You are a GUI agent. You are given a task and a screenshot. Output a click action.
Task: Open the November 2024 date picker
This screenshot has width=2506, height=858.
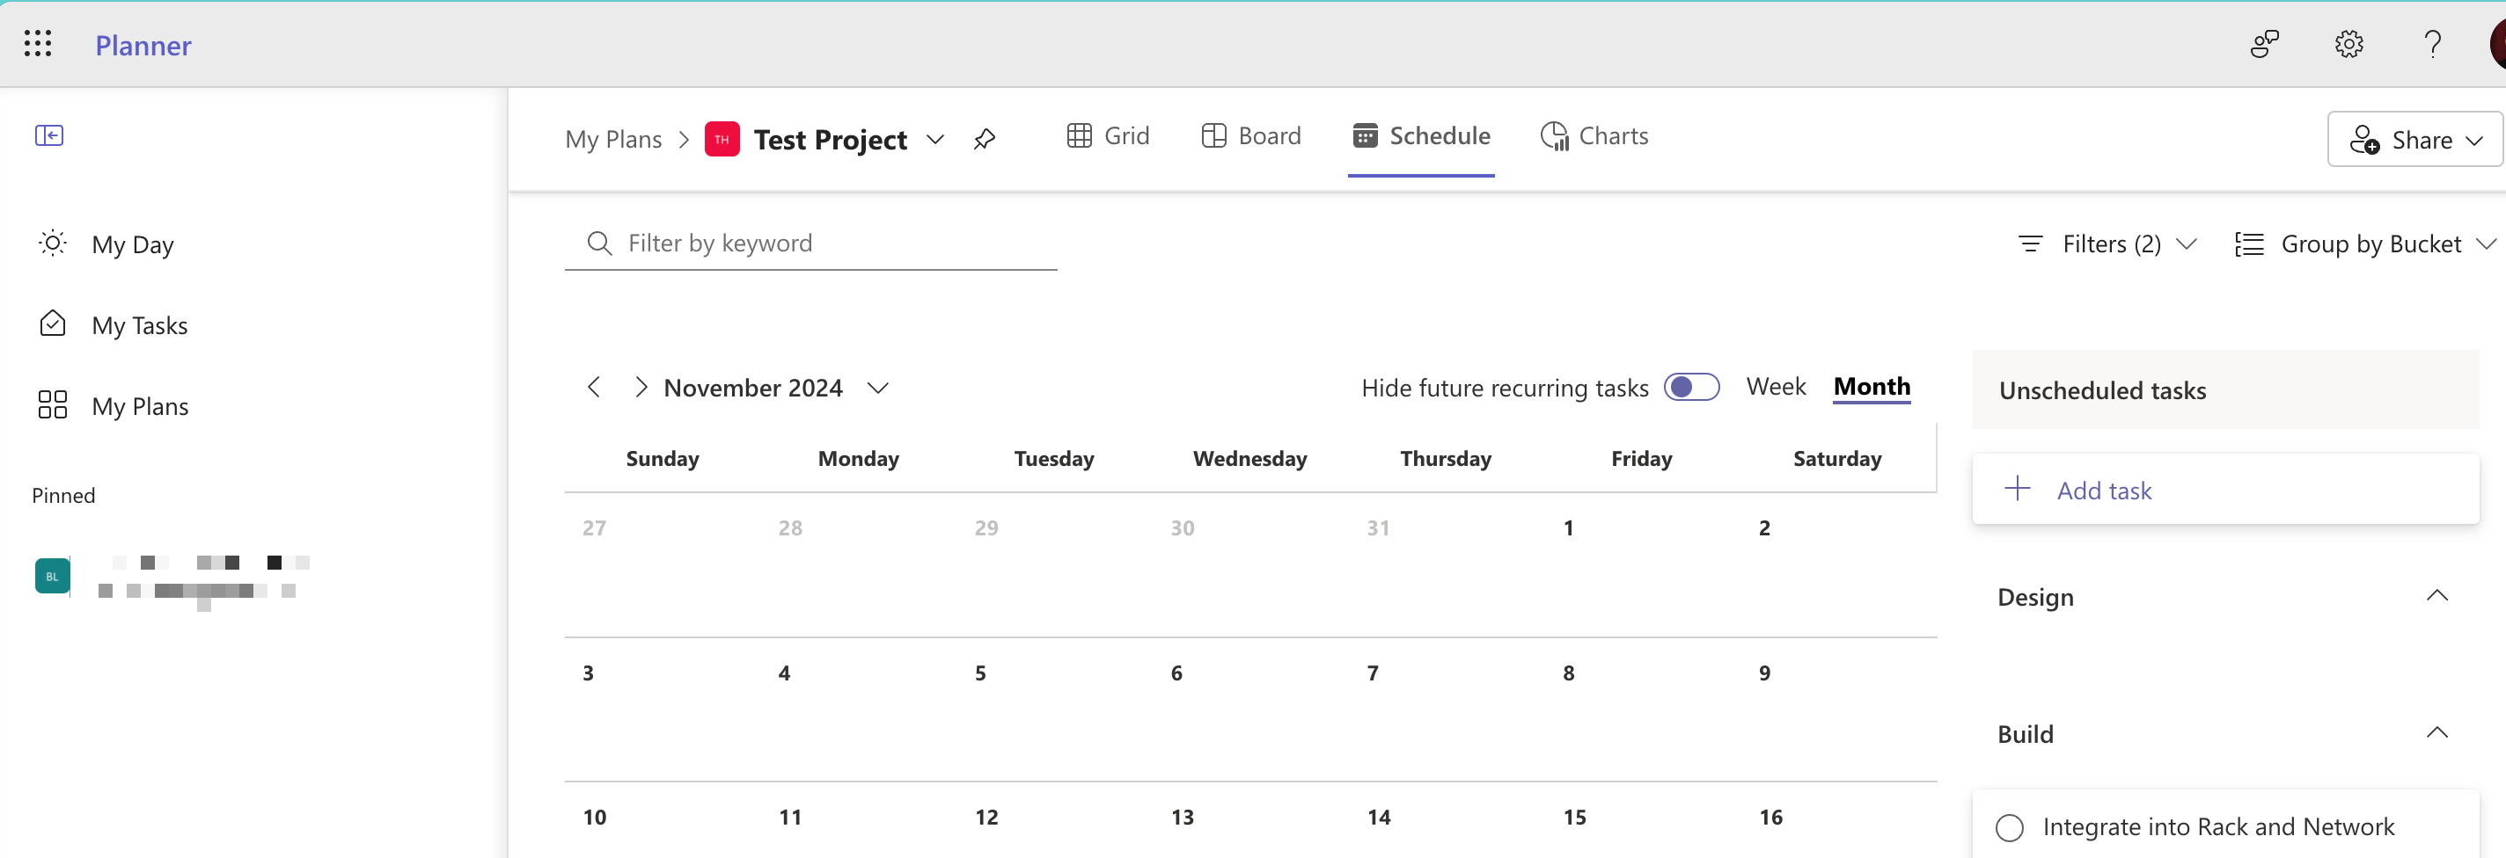tap(876, 388)
